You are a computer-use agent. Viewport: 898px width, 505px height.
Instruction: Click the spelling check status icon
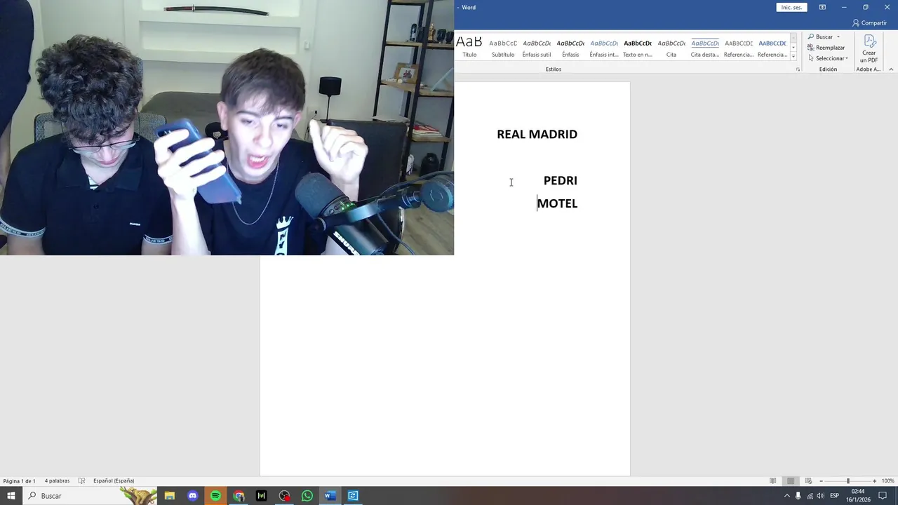[x=81, y=481]
